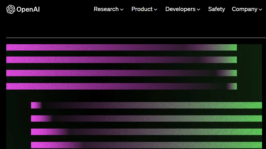Go to the Safety page

(216, 9)
